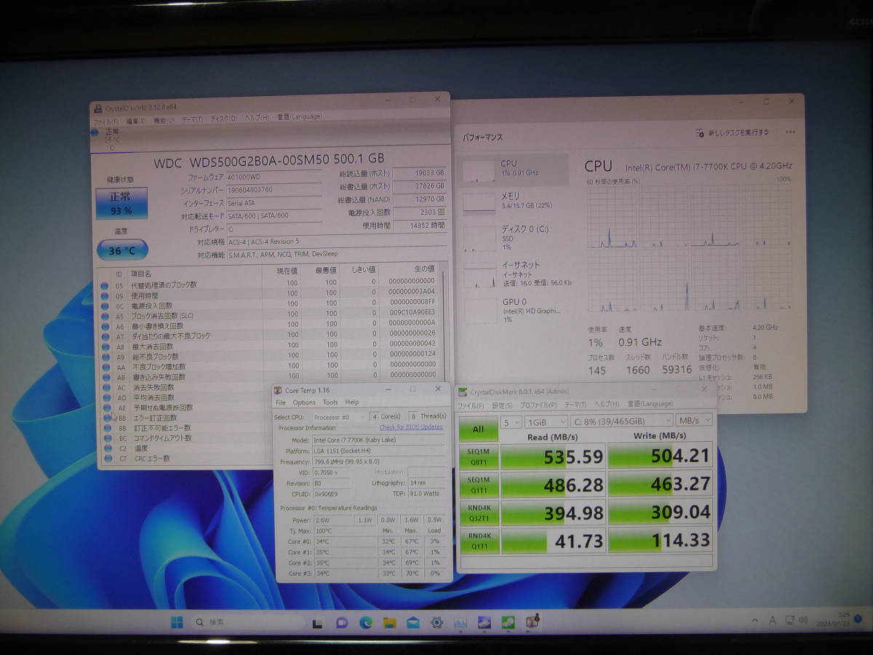Open test size dropdown showing 1GiB
Viewport: 873px width, 655px height.
(x=547, y=421)
